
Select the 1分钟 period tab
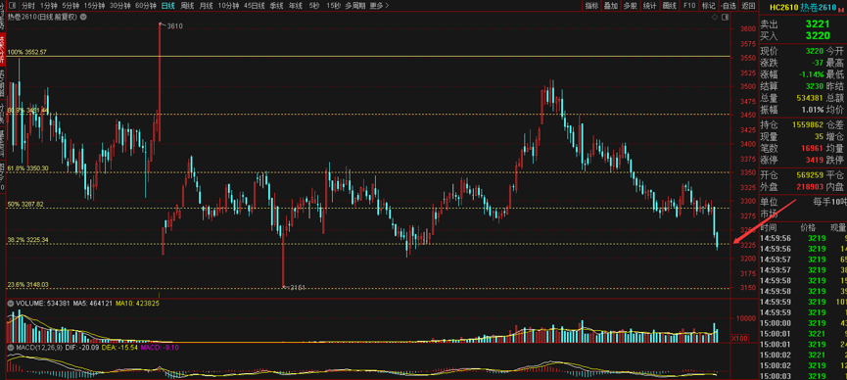[49, 6]
